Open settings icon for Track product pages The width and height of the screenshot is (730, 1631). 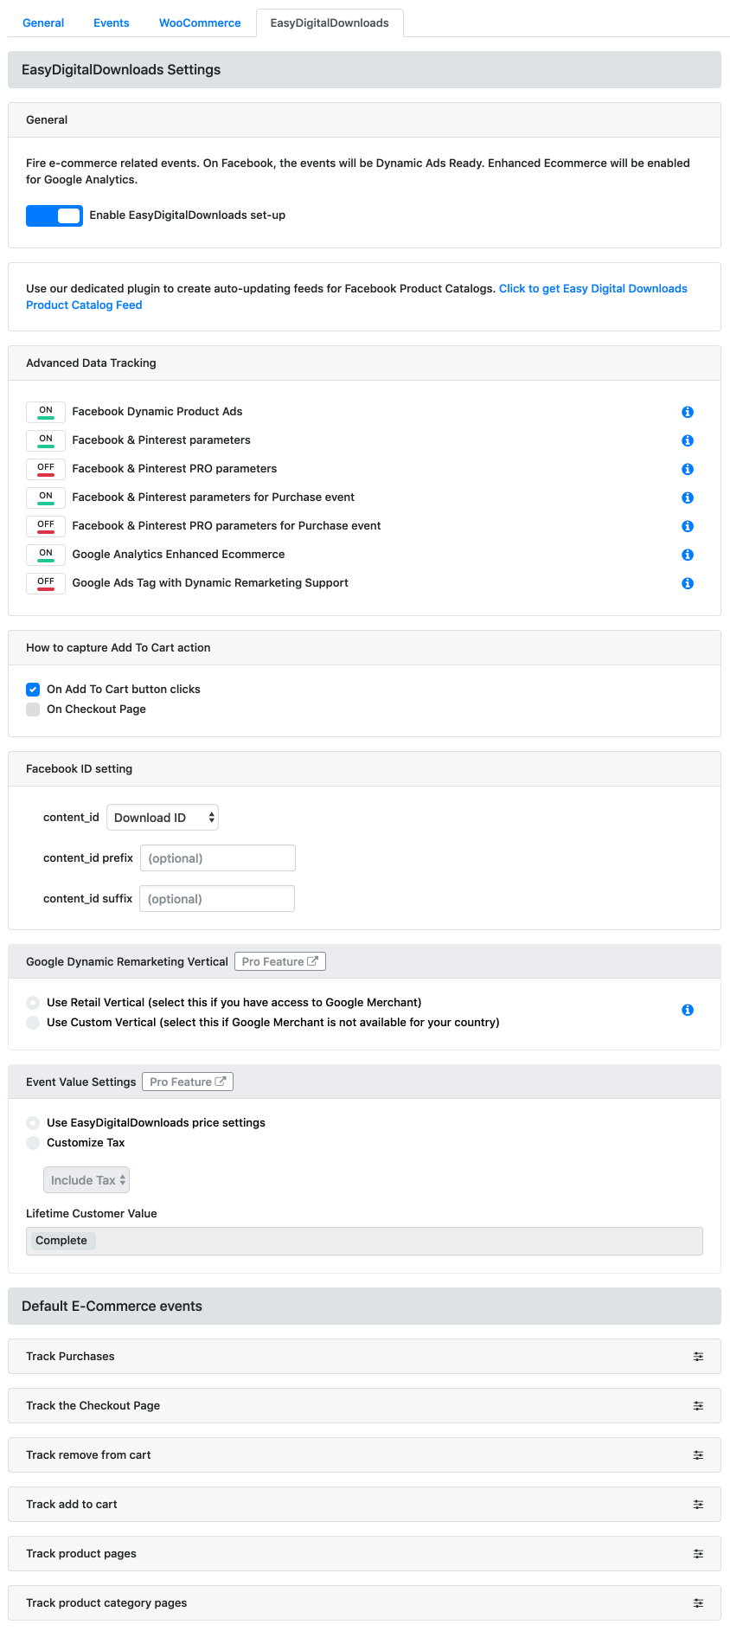[x=698, y=1554]
